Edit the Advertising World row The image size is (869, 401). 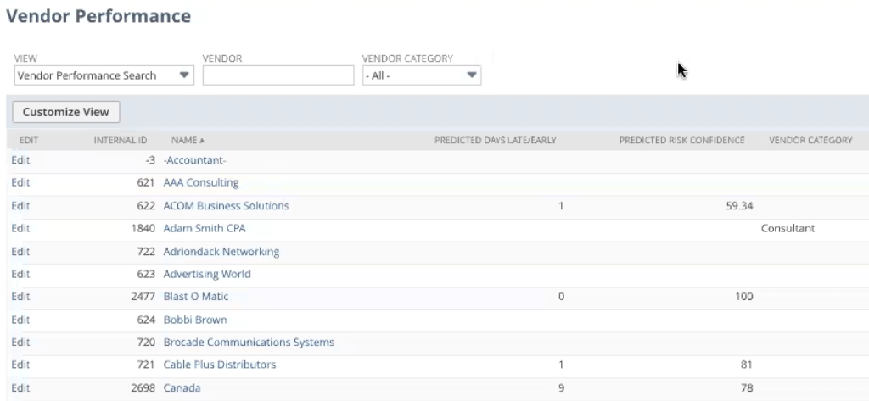tap(20, 274)
